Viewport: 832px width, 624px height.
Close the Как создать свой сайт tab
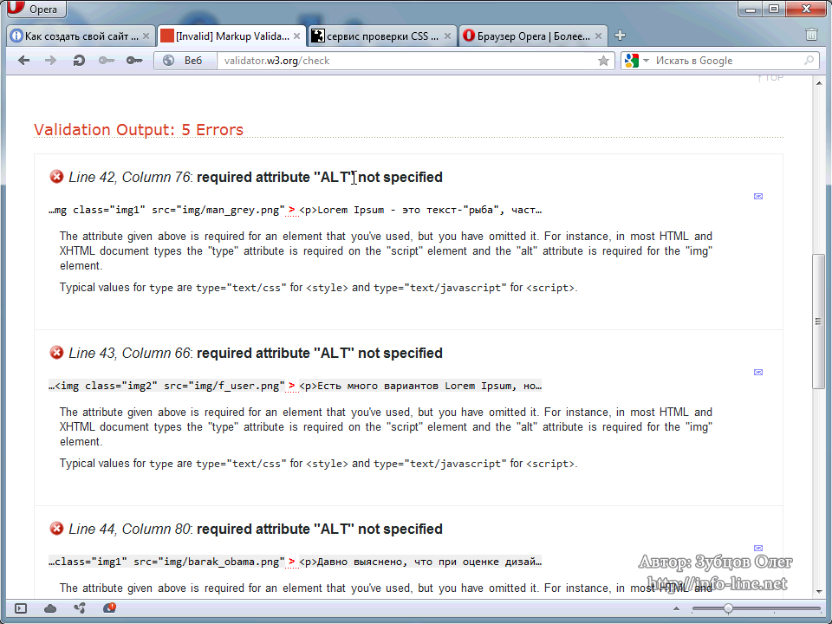146,36
